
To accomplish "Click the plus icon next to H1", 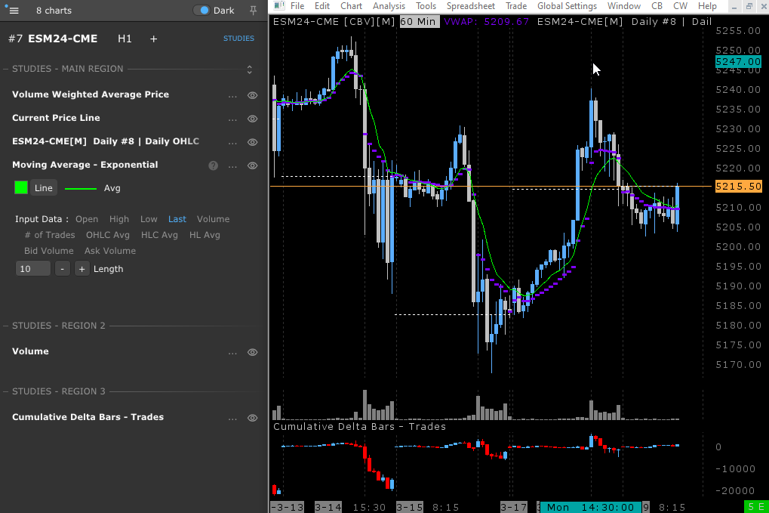I will (154, 39).
